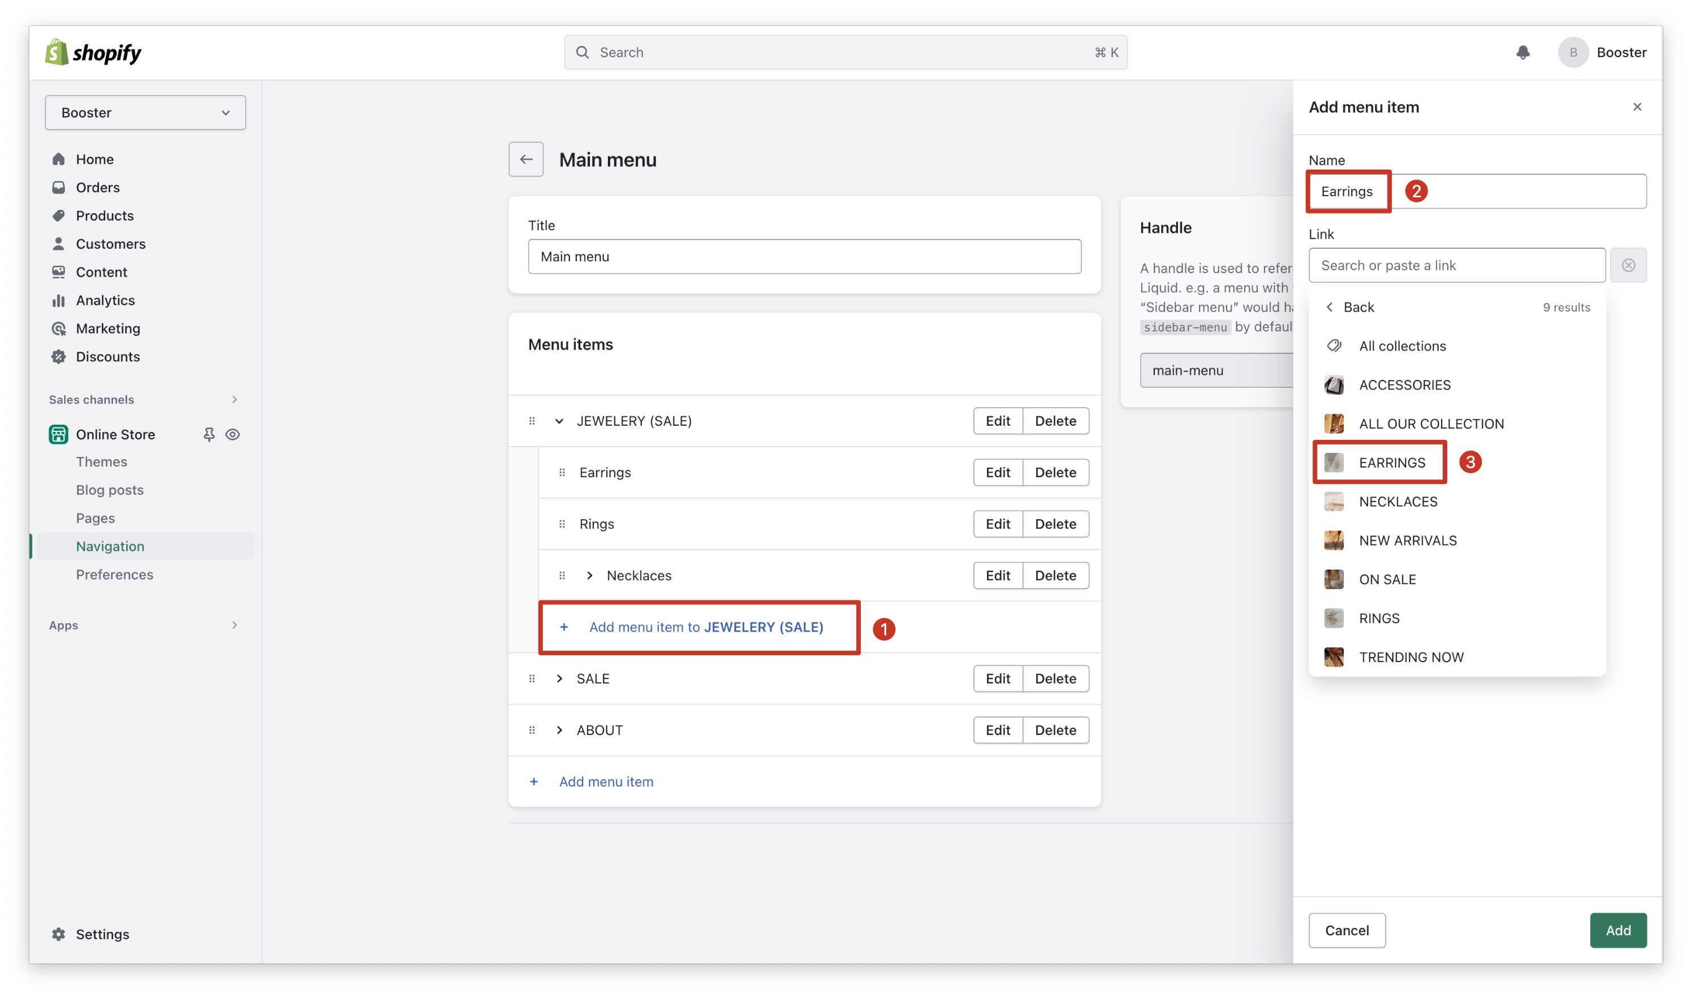Screen dimensions: 1691x994
Task: Click the Settings gear icon in sidebar
Action: (x=59, y=934)
